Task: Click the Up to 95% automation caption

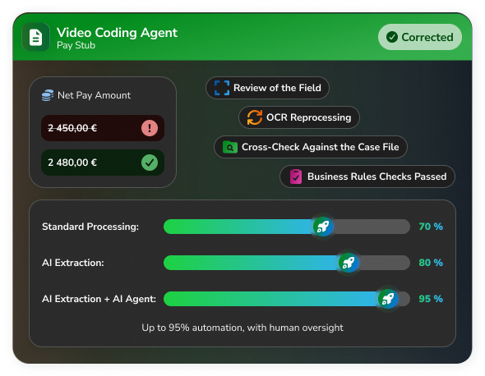Action: tap(242, 328)
